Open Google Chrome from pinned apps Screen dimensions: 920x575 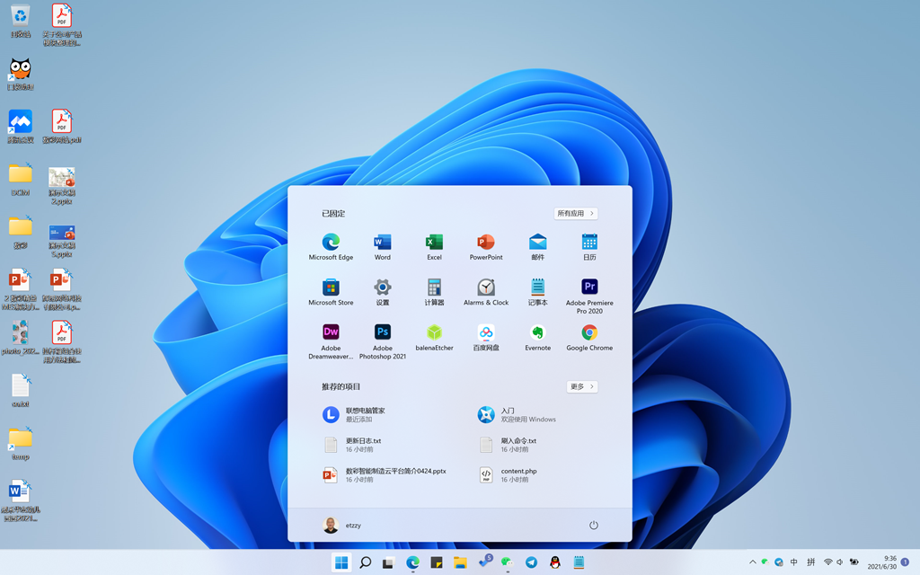click(589, 338)
